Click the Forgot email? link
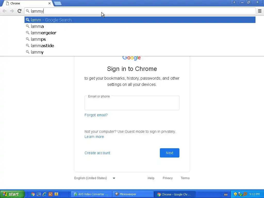264x198 pixels. pos(96,115)
